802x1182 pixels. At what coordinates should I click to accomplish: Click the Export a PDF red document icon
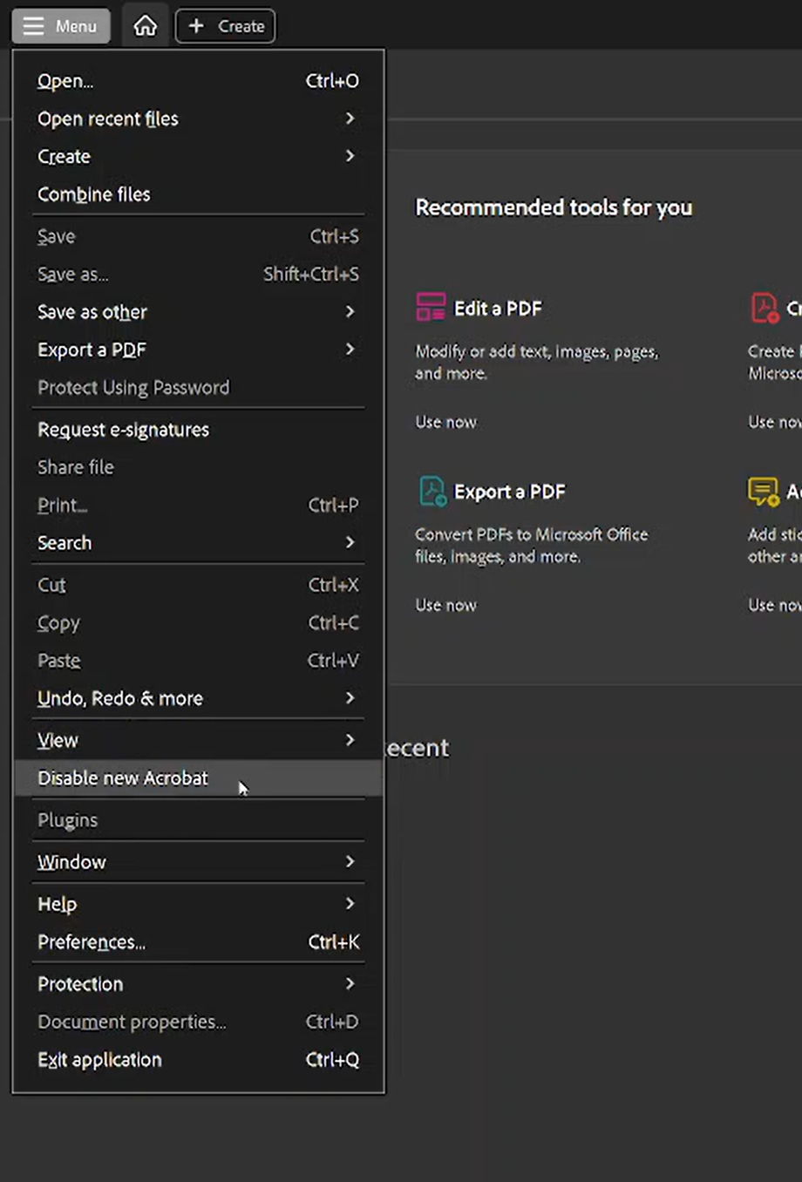[432, 491]
